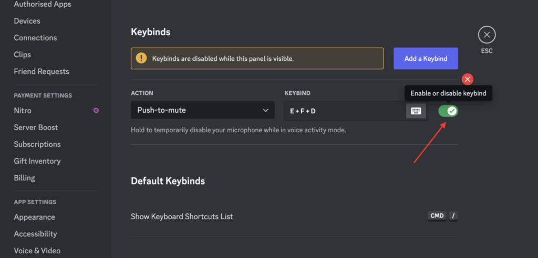Open Voice & Video settings

[37, 251]
